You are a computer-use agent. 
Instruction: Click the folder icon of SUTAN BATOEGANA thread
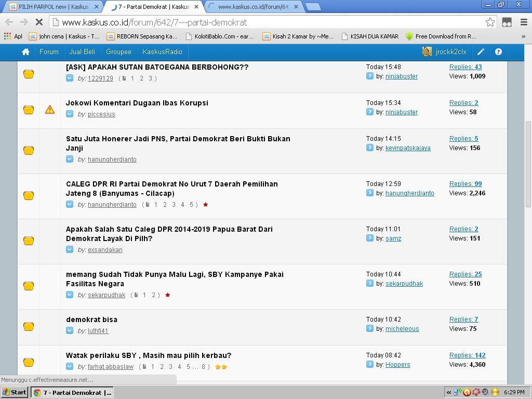[x=29, y=74]
